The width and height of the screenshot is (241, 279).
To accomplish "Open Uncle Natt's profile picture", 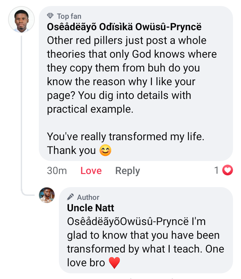I will [47, 195].
